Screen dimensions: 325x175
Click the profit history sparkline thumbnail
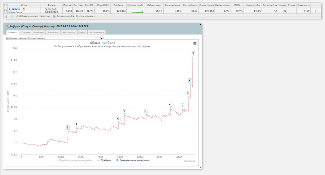click(x=136, y=11)
